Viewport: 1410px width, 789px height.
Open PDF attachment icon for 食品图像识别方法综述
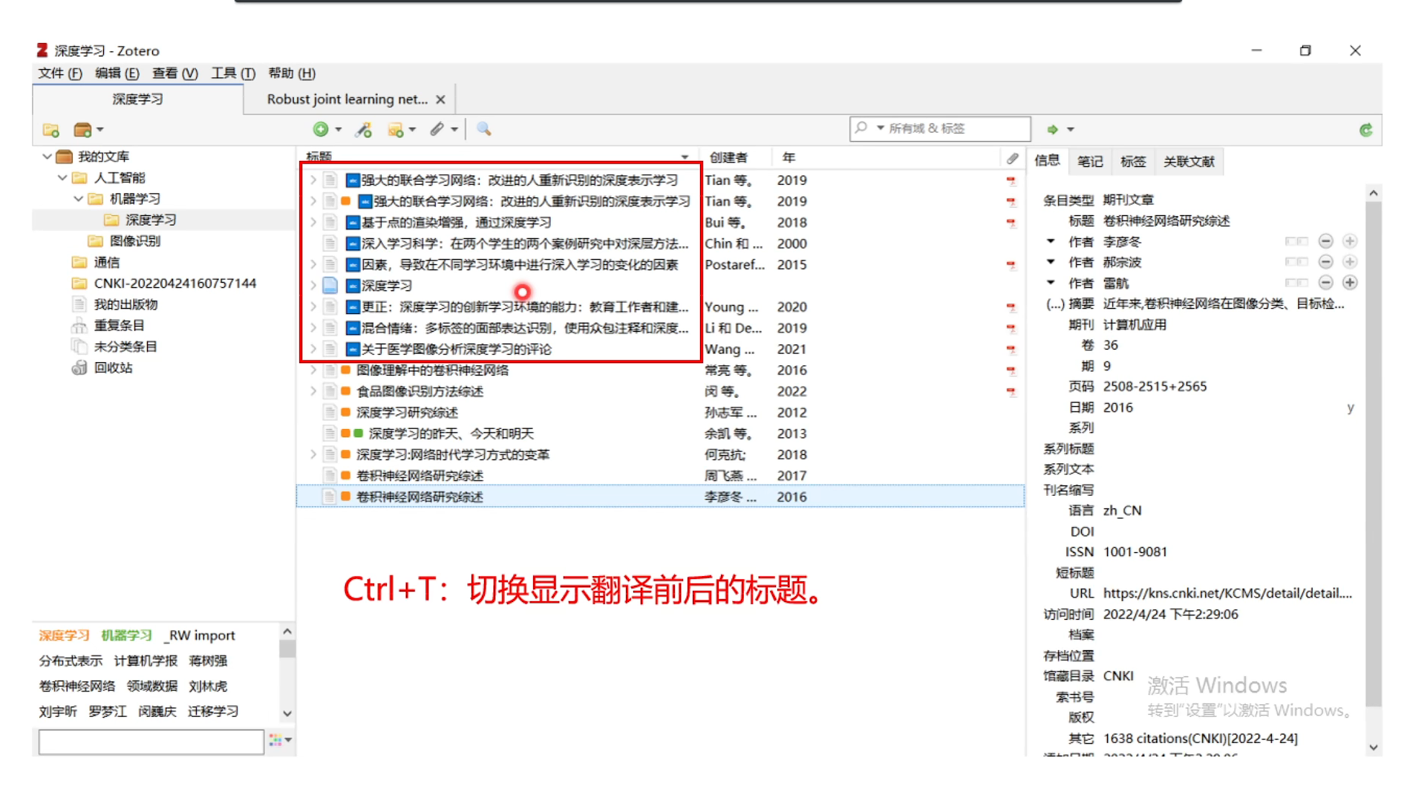(1012, 392)
